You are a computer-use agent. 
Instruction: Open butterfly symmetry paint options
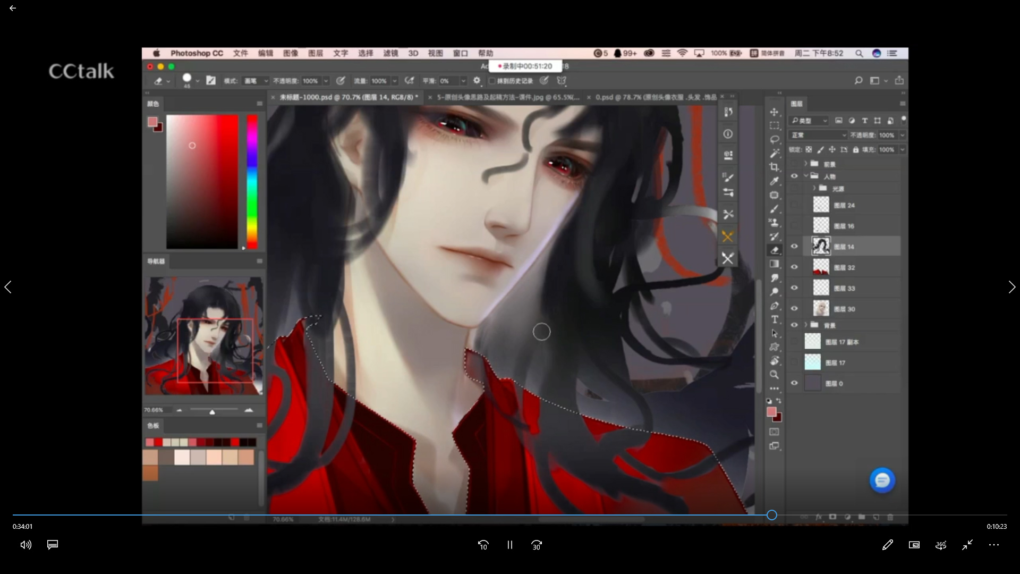coord(561,81)
